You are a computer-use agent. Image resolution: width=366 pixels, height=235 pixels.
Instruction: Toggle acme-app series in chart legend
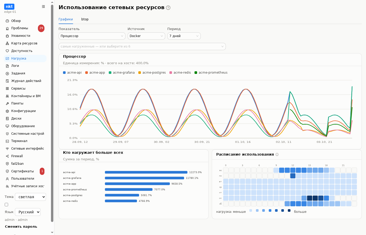tap(95, 73)
